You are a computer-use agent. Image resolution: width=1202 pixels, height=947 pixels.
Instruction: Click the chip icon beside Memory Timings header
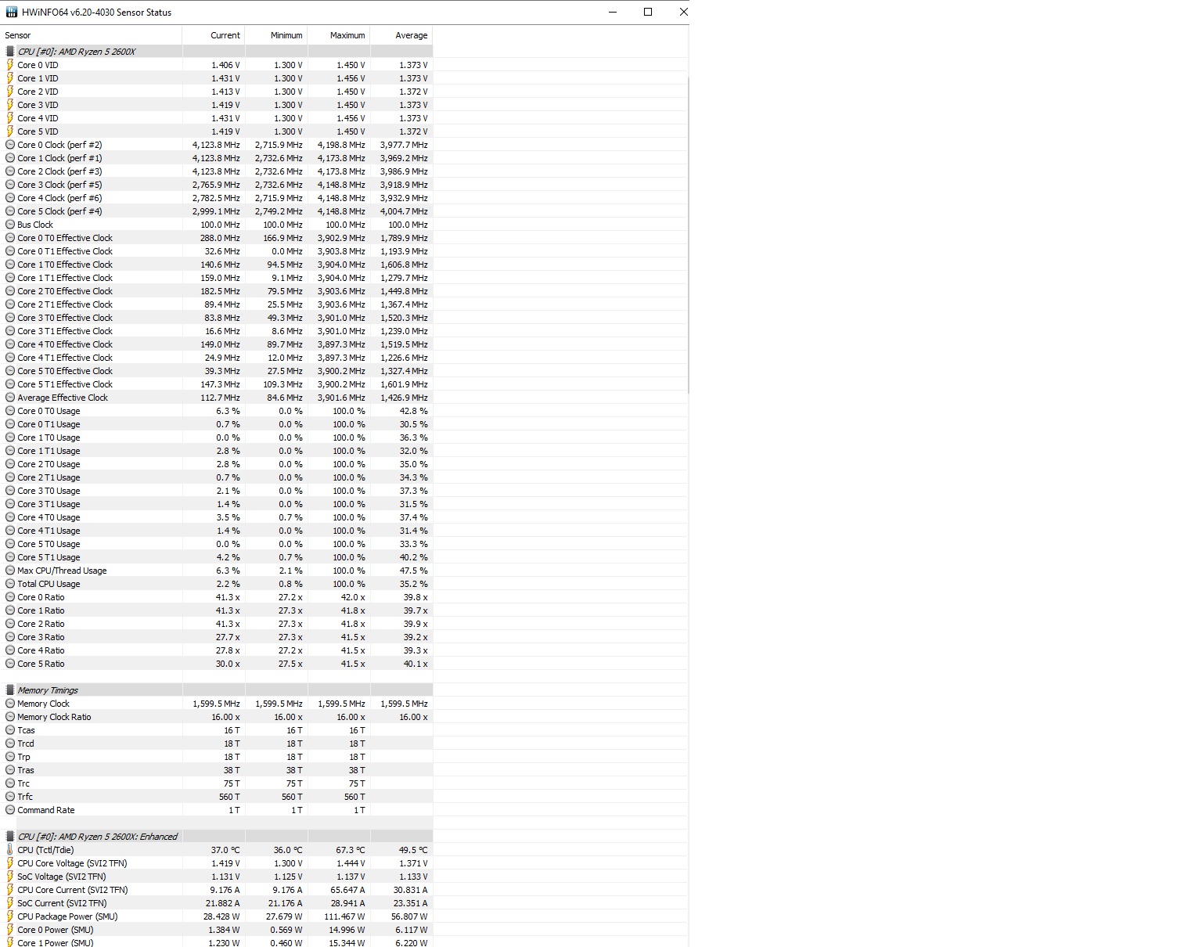tap(10, 690)
